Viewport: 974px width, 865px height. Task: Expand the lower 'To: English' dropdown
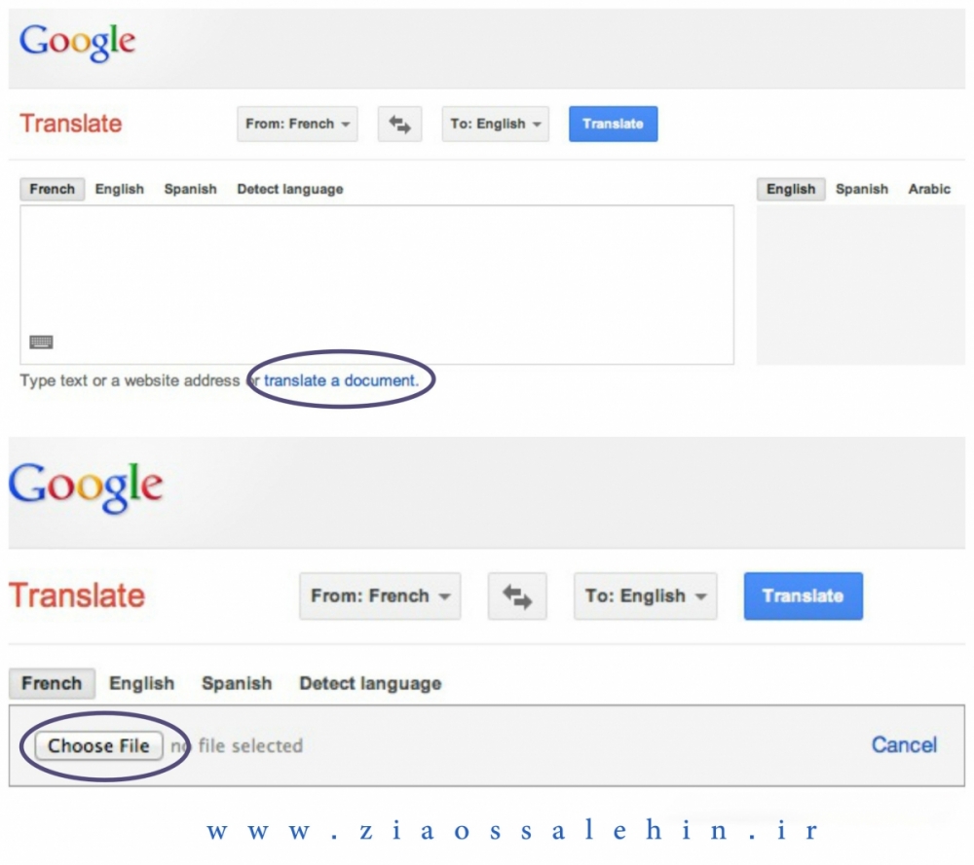tap(646, 596)
